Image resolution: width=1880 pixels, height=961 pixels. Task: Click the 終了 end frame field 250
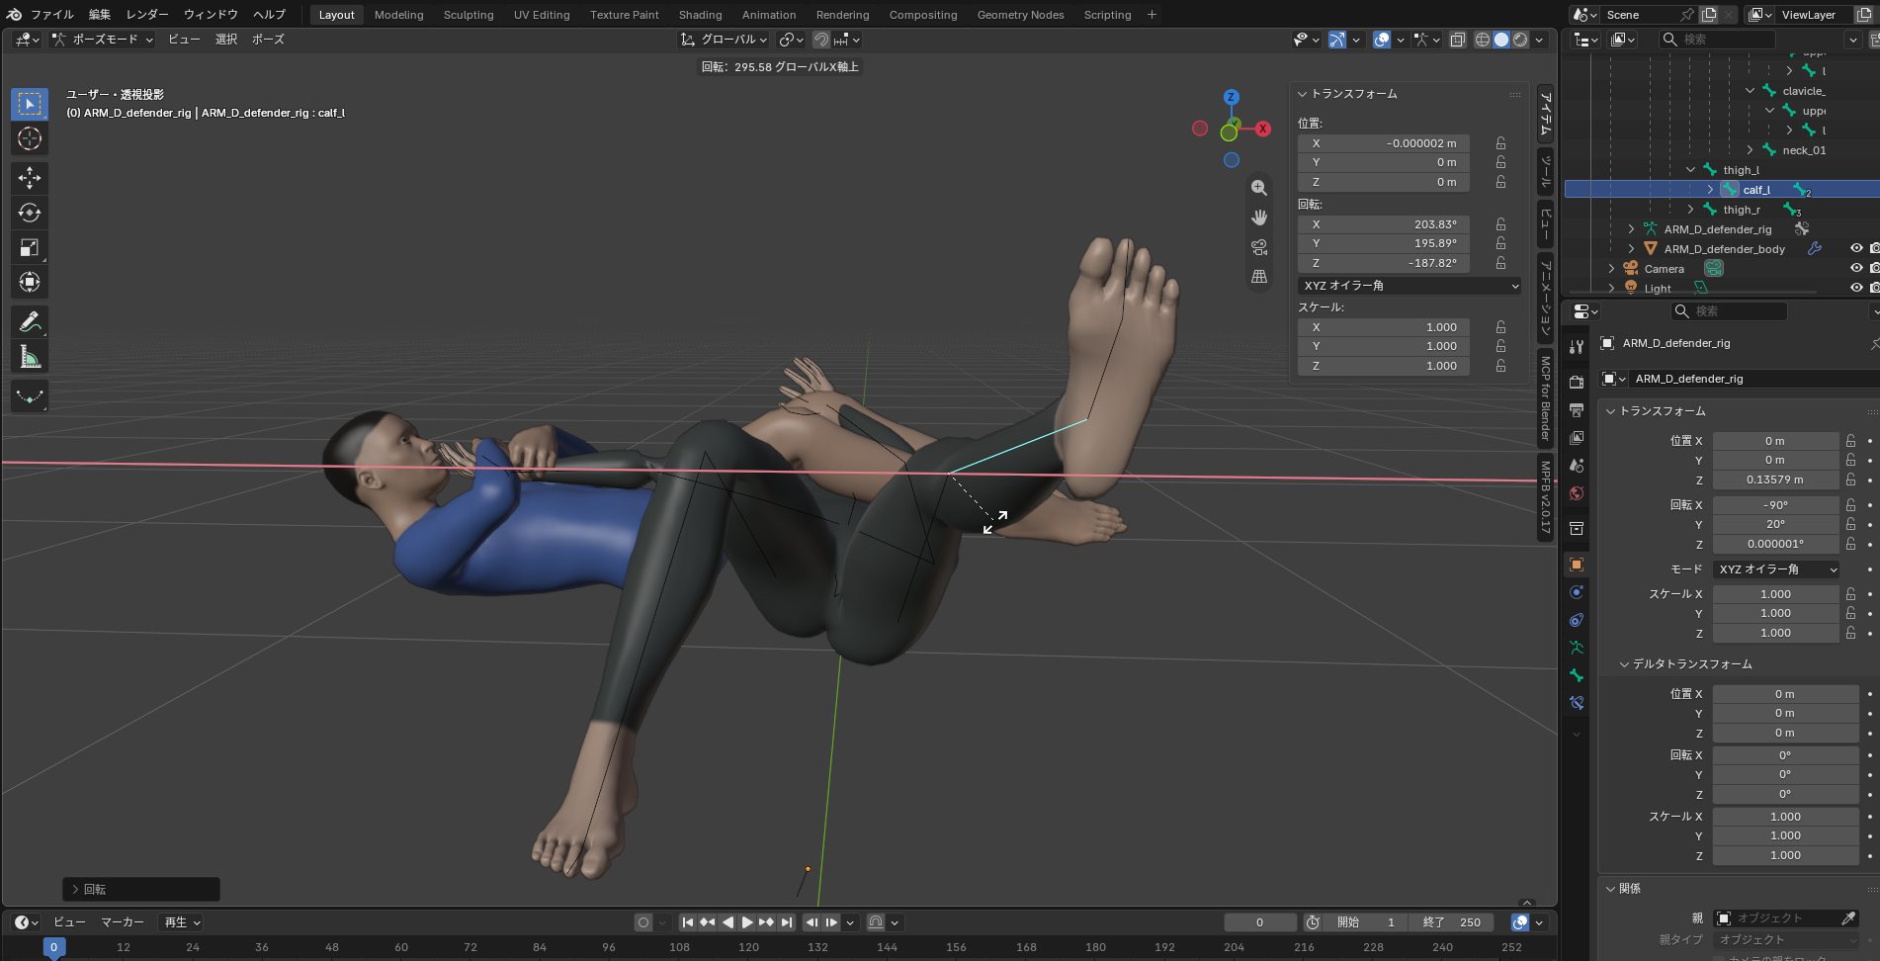[x=1452, y=922]
